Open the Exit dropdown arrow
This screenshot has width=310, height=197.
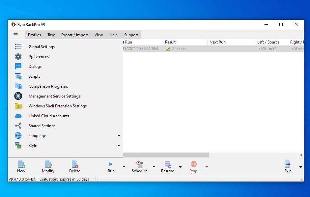[300, 167]
